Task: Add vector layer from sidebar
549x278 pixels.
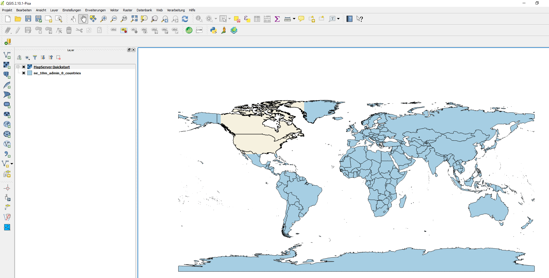Action: pos(7,55)
